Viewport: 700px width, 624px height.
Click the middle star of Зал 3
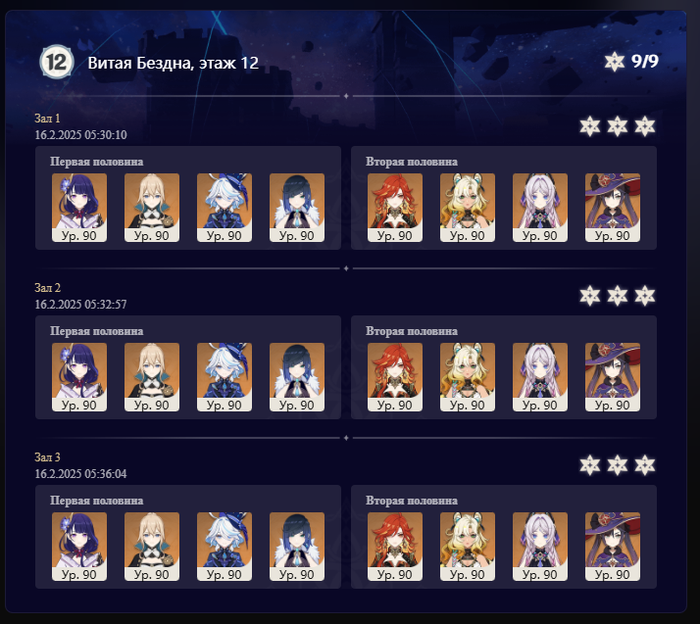pyautogui.click(x=618, y=465)
